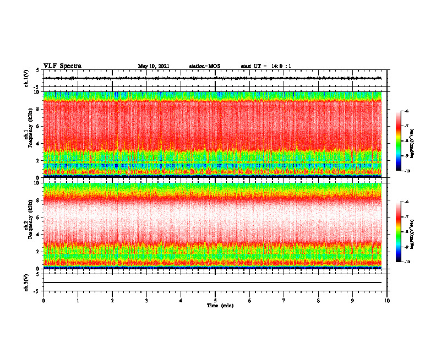Click the "0" tick on the Time axis
This screenshot has height=337, width=436.
(43, 301)
